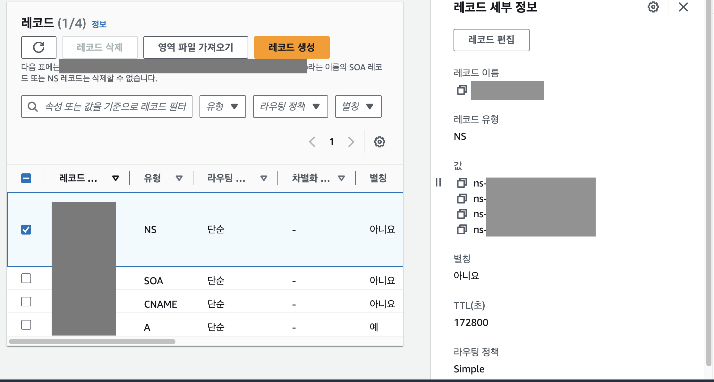714x382 pixels.
Task: Toggle the select-all header checkbox
Action: 26,178
